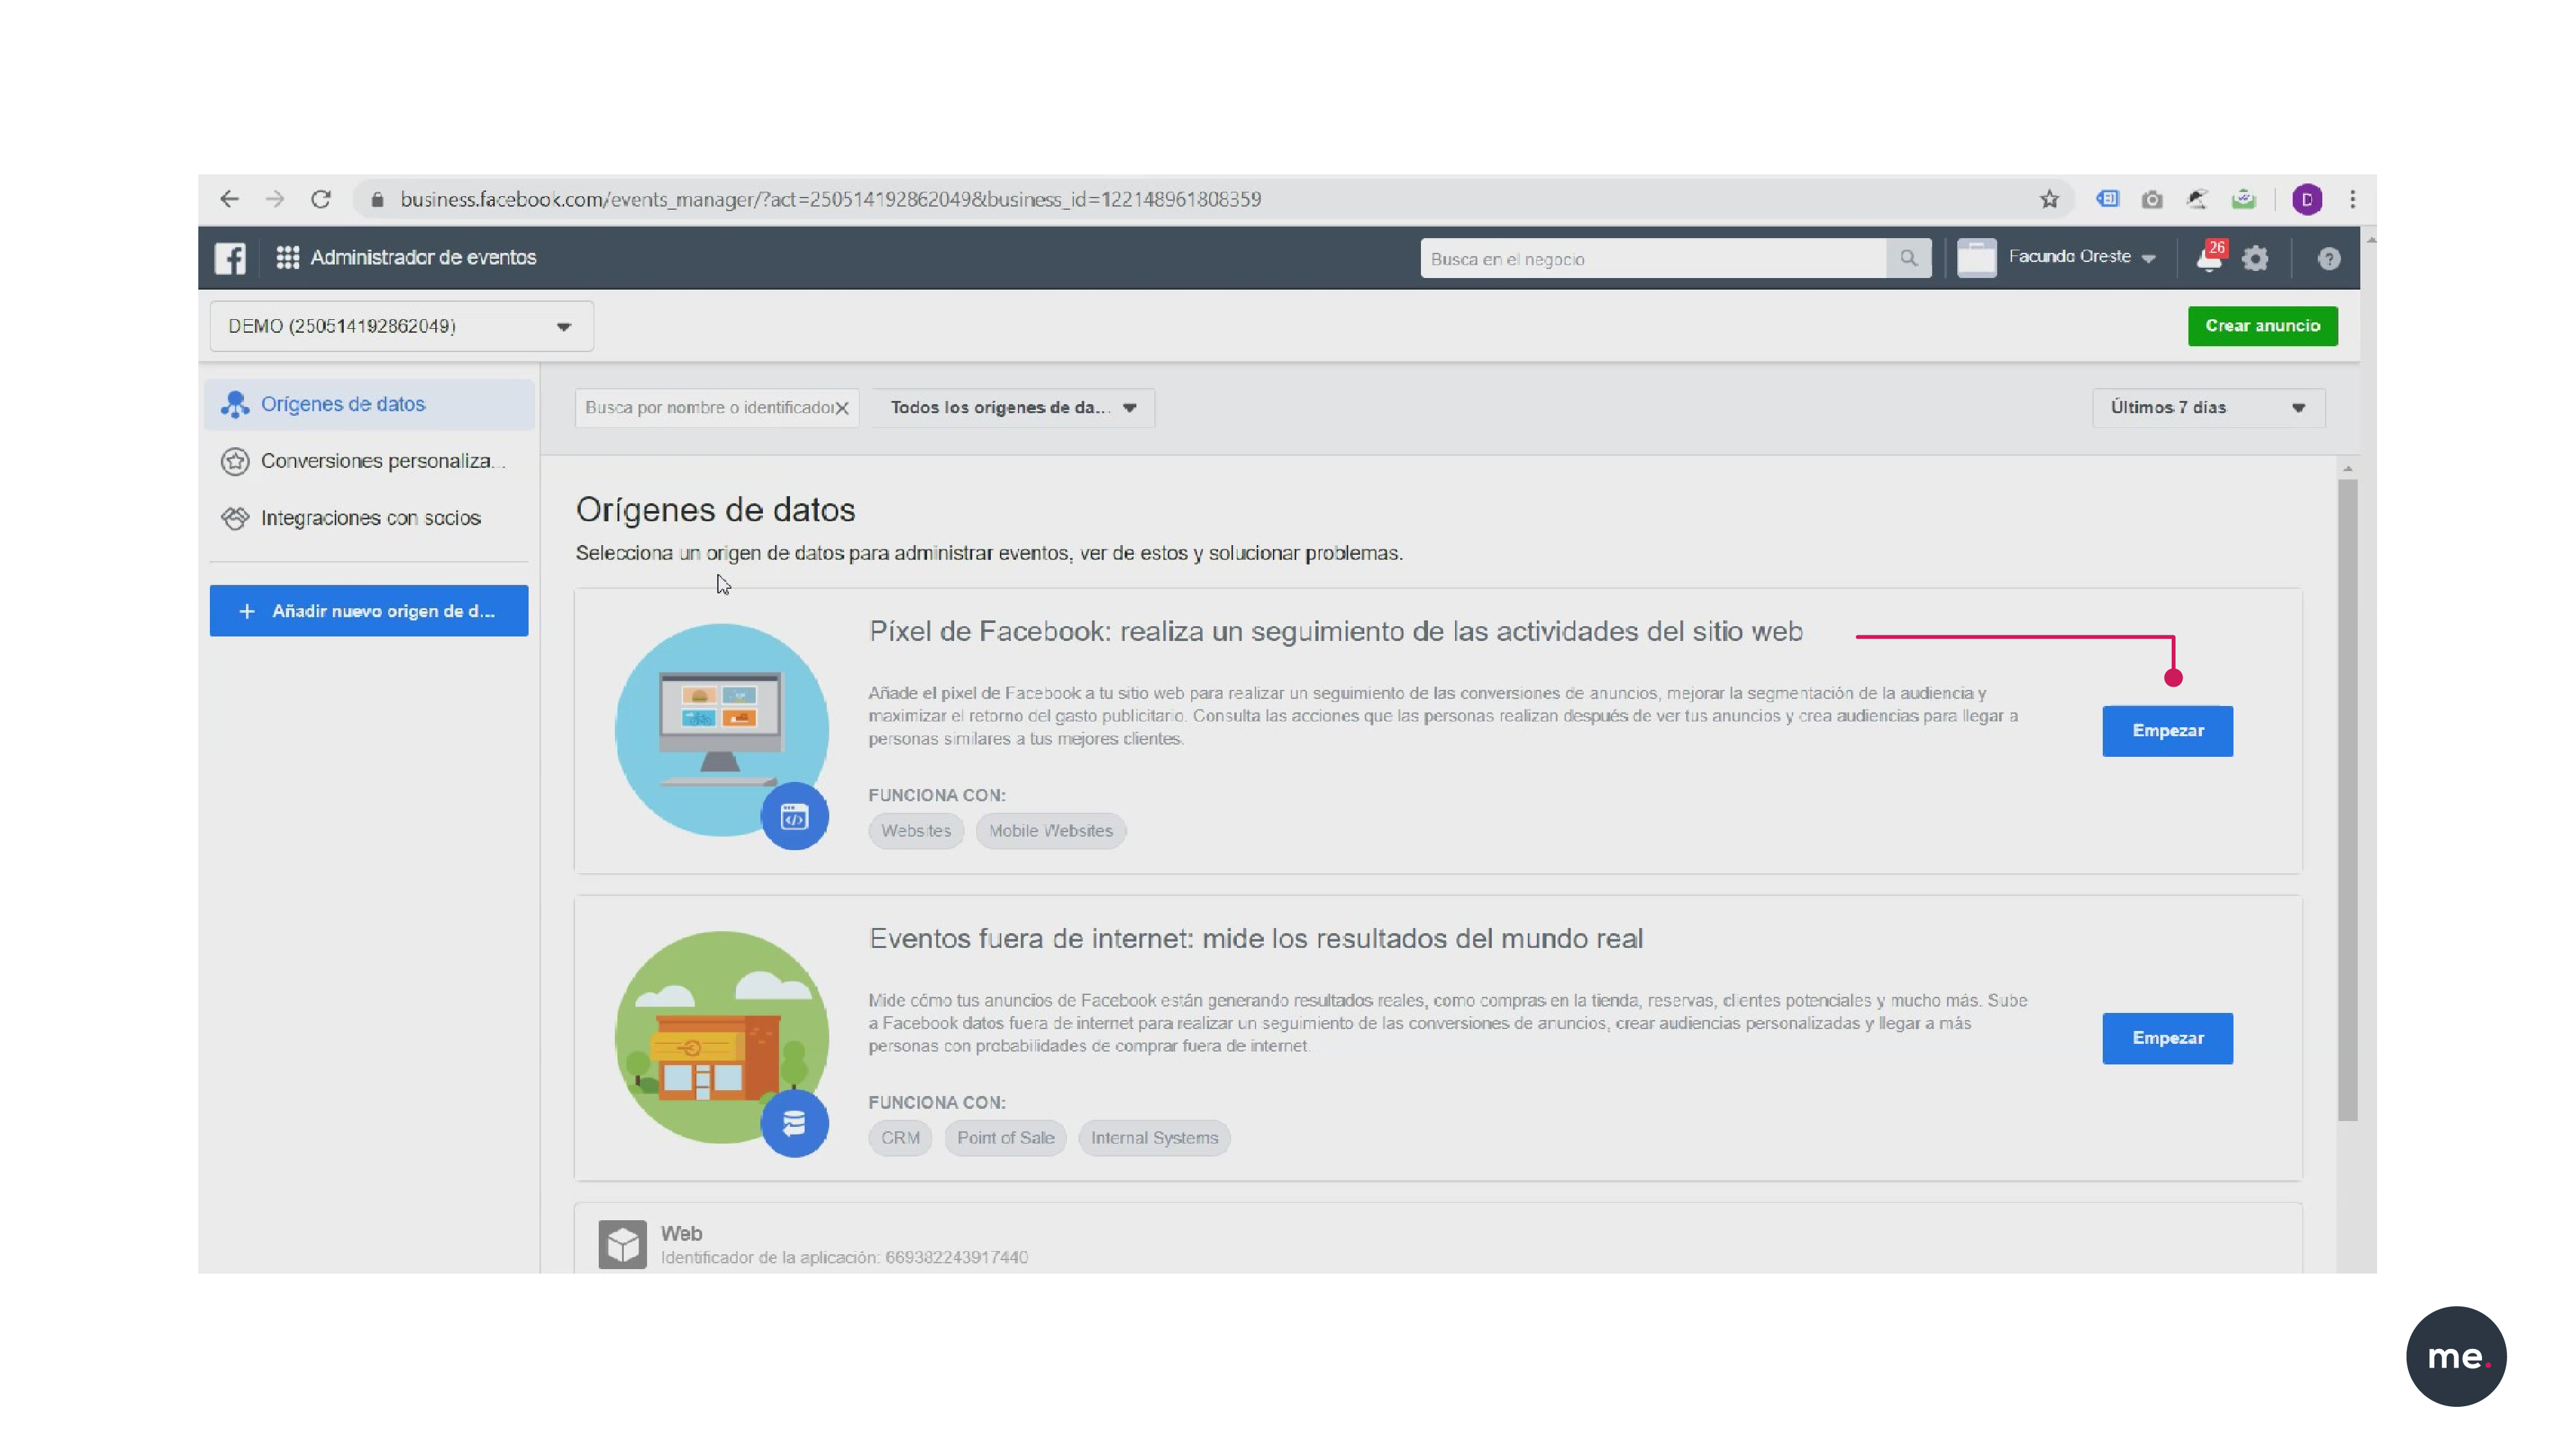The image size is (2576, 1448).
Task: Click the Facebook pixel code badge icon
Action: tap(794, 817)
